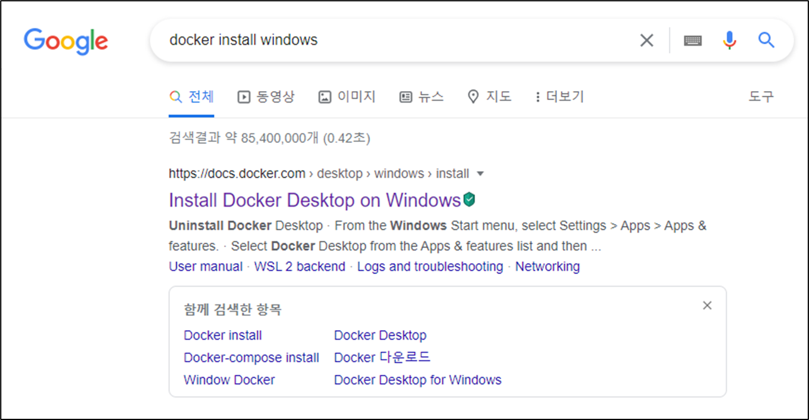Open the User manual sitelink

[x=206, y=266]
